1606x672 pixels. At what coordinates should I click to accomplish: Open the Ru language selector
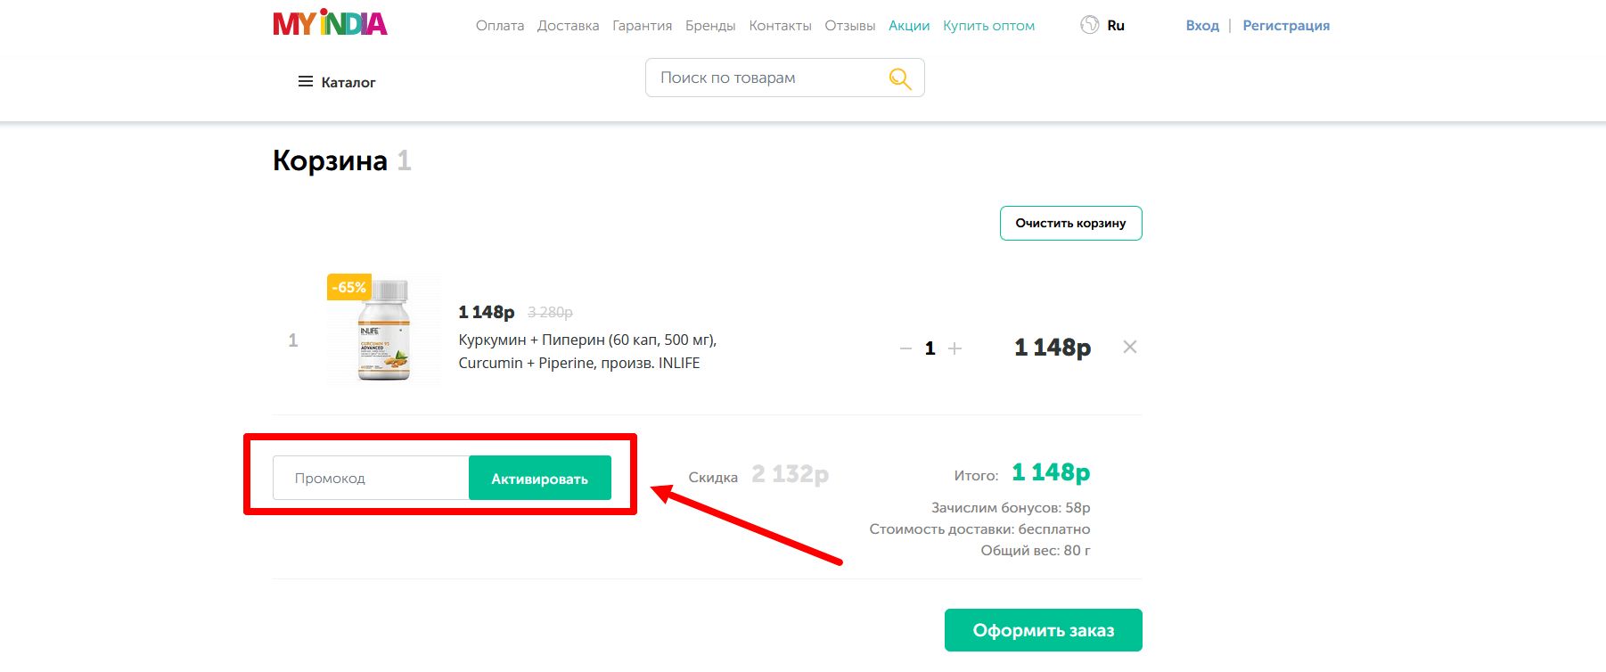coord(1116,26)
